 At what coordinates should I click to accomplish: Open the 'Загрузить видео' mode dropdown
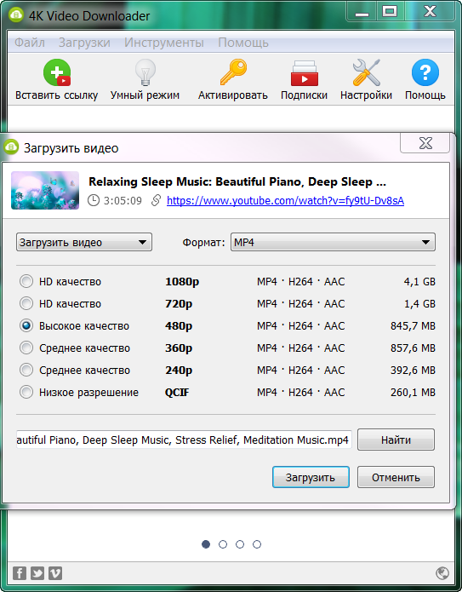83,242
